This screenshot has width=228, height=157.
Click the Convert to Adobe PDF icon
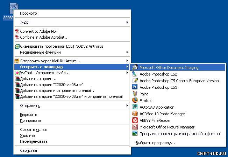[x=17, y=31]
